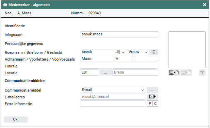Viewport: 210px width, 128px height.
Task: Click the Inlognaam field with anouk.maas
Action: click(119, 34)
